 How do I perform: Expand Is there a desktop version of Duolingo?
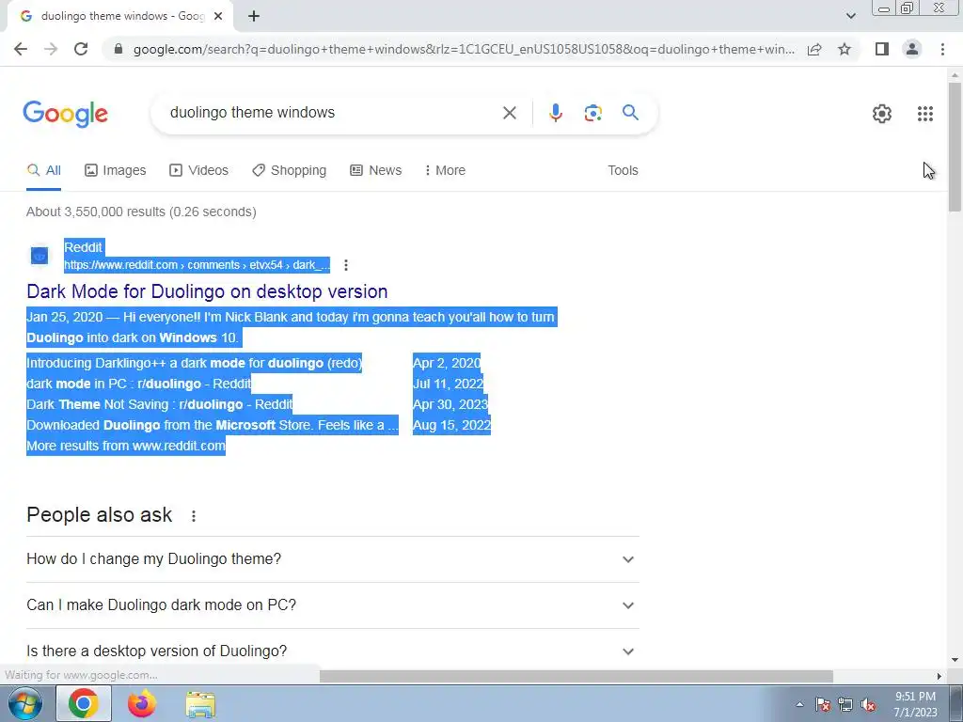pyautogui.click(x=333, y=651)
